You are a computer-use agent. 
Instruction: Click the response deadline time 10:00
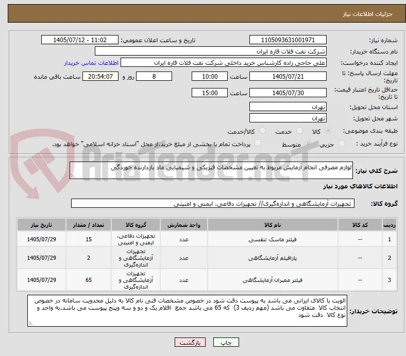click(x=210, y=77)
